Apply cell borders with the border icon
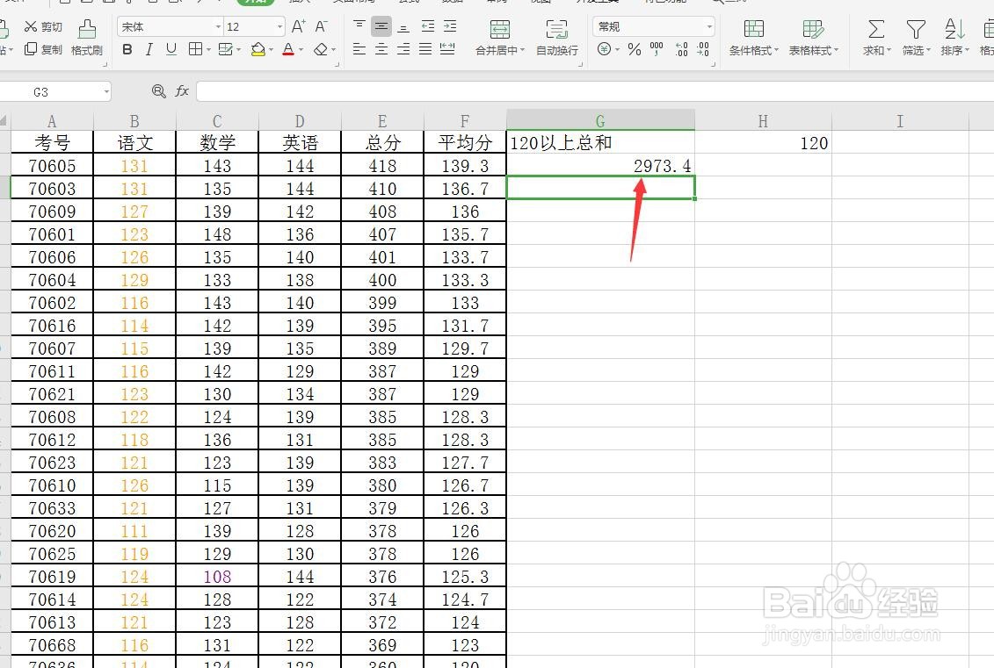This screenshot has height=668, width=994. point(196,49)
